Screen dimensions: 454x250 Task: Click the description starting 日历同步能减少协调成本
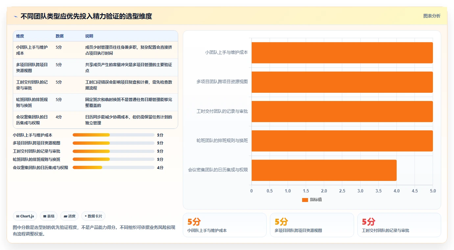(x=129, y=120)
